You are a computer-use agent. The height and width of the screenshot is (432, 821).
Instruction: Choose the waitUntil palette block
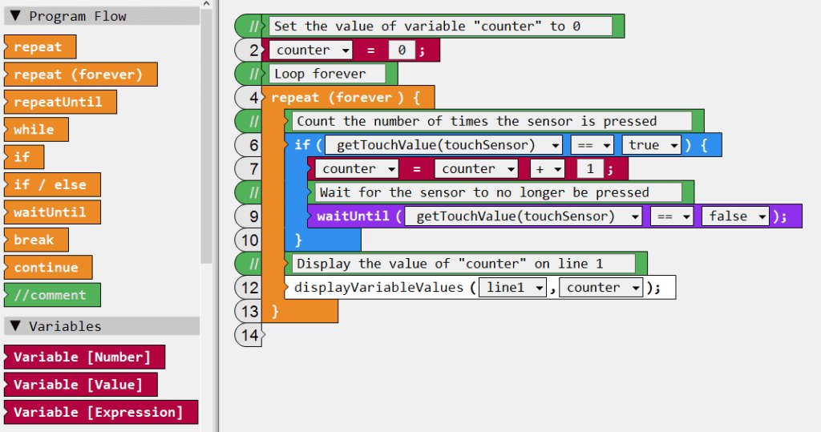coord(52,212)
